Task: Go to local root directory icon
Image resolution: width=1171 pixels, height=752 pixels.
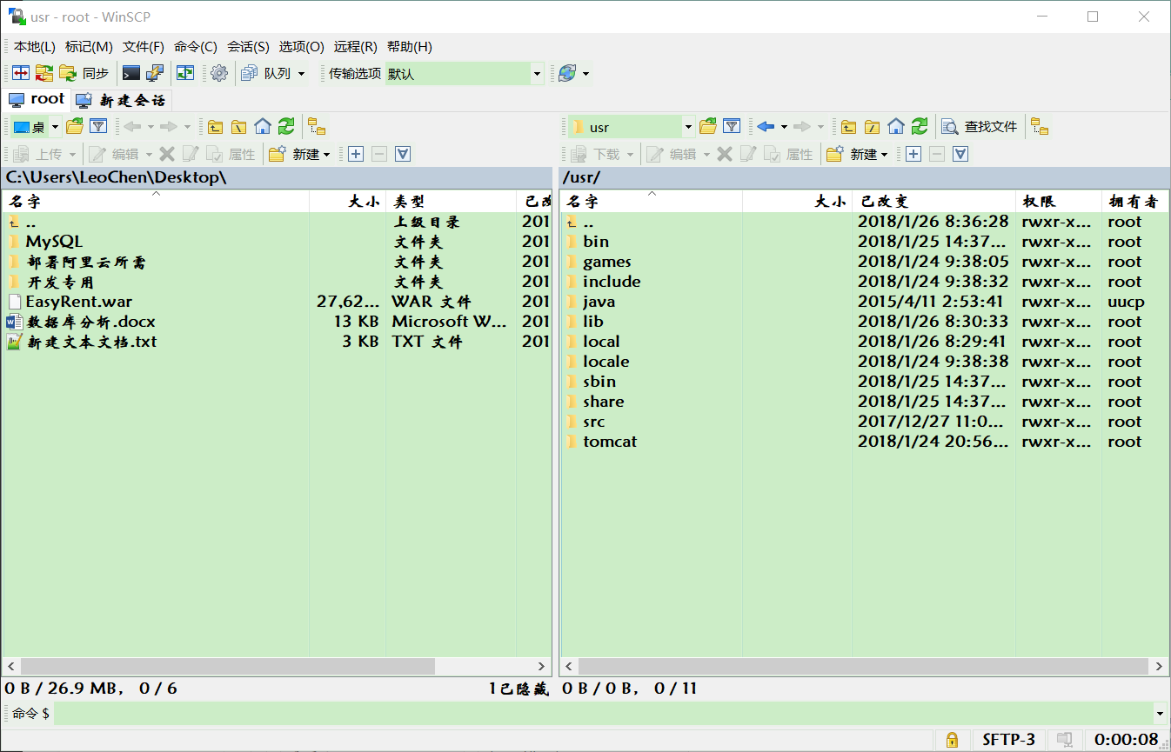Action: pyautogui.click(x=238, y=127)
